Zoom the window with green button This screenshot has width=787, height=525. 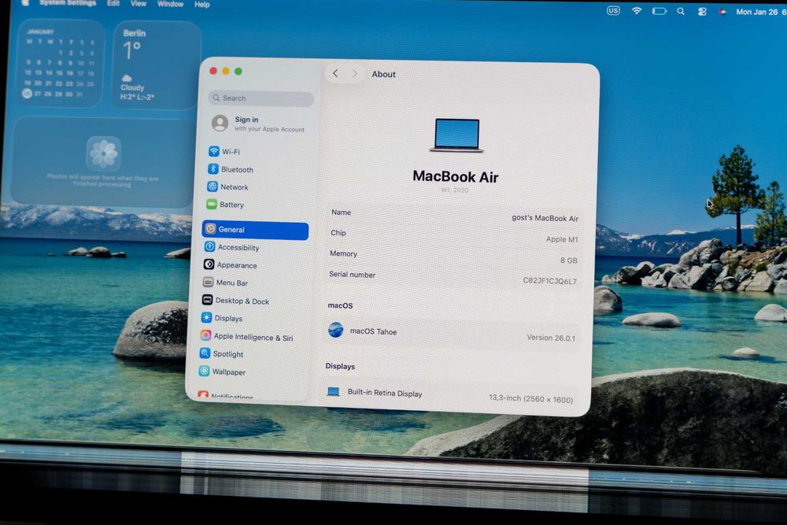238,72
